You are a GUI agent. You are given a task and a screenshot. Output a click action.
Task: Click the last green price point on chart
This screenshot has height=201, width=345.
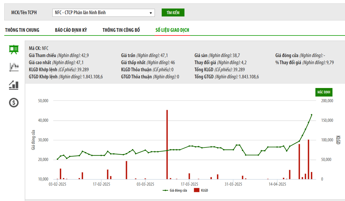click(311, 115)
